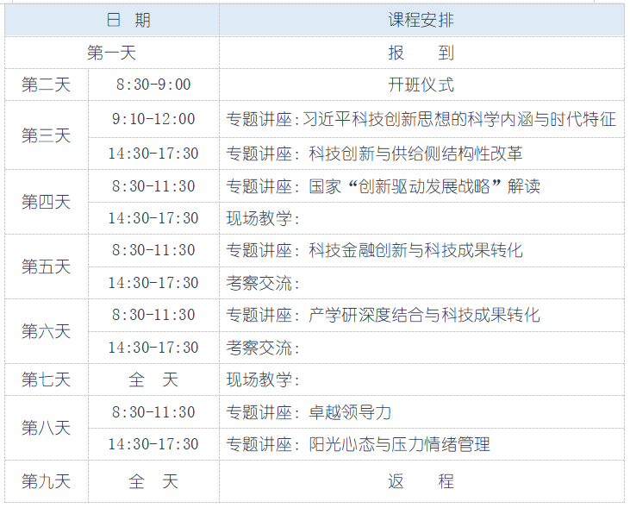The image size is (630, 508).
Task: Click the '第八天' cell
Action: (47, 428)
